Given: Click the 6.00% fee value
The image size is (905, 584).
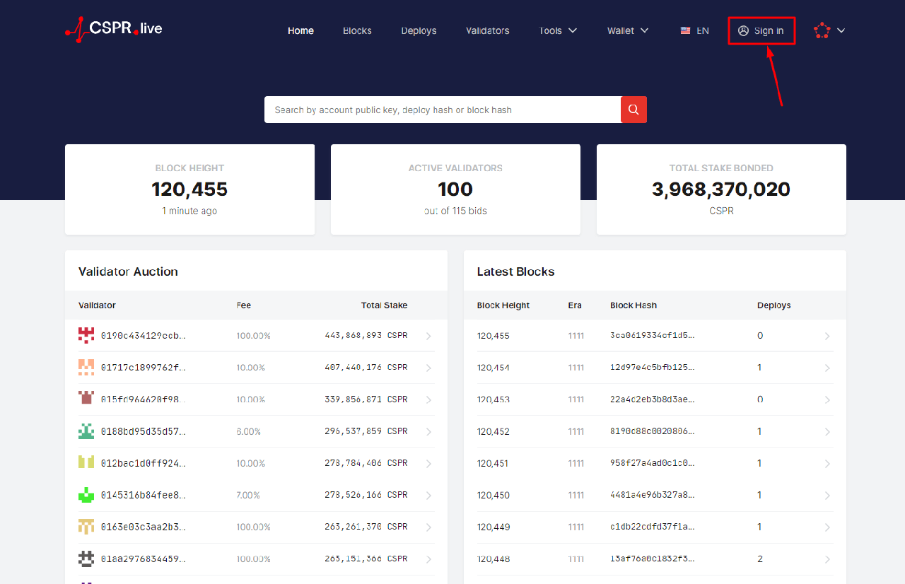Looking at the screenshot, I should click(x=248, y=431).
